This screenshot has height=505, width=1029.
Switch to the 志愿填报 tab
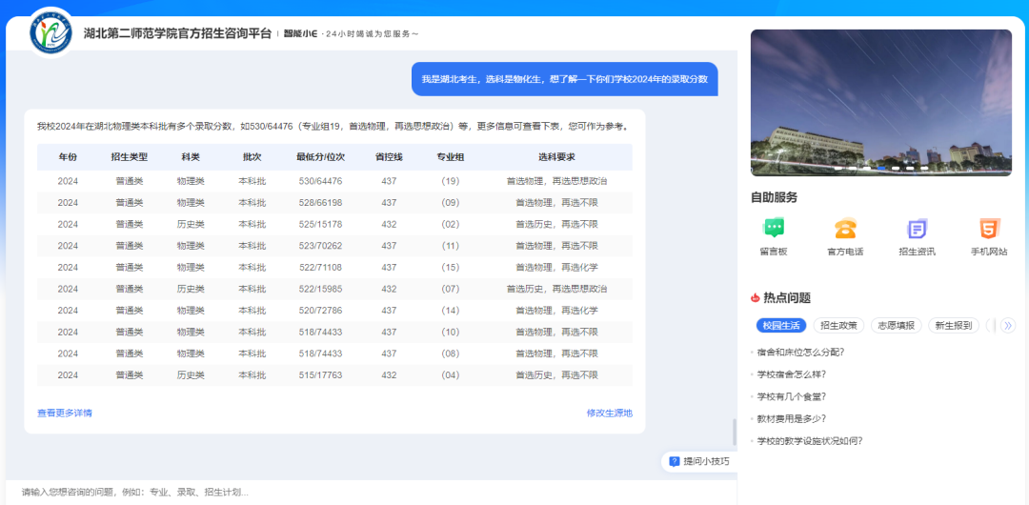(x=896, y=326)
